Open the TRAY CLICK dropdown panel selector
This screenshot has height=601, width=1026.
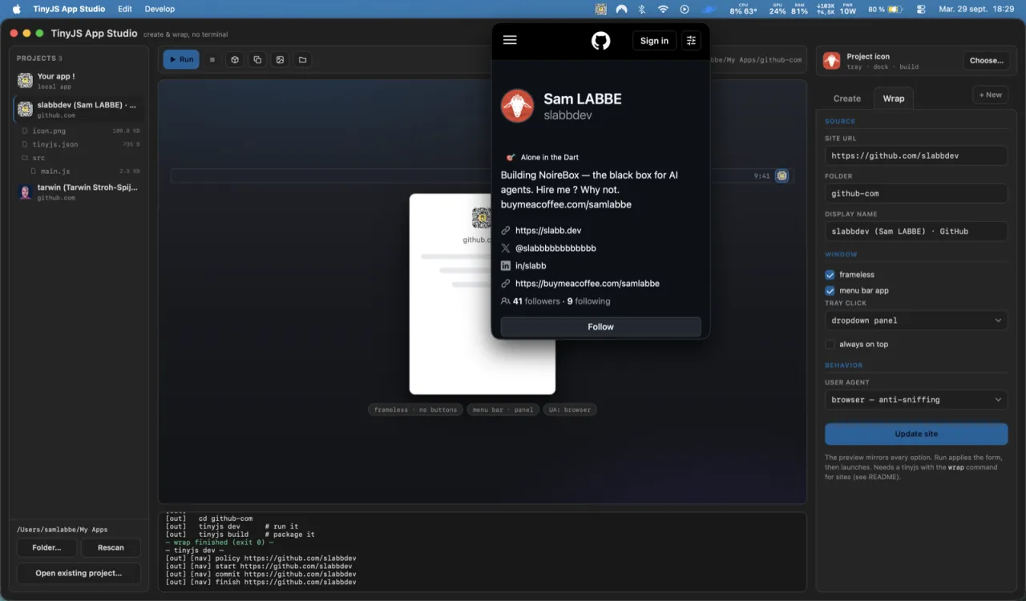pos(916,321)
